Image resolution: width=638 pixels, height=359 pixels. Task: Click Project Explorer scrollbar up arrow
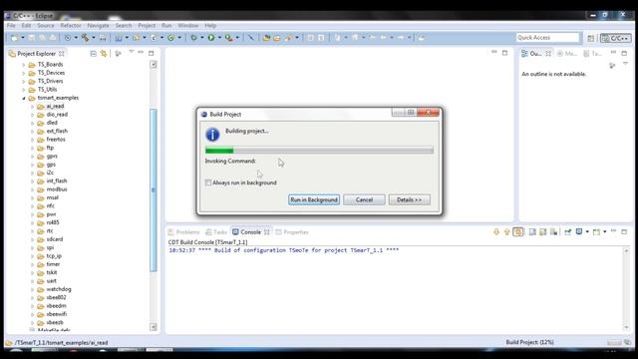[x=154, y=64]
